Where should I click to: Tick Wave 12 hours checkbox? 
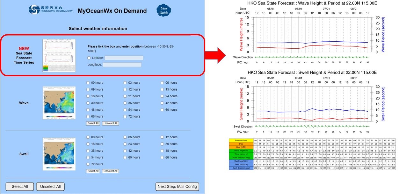tap(126, 89)
